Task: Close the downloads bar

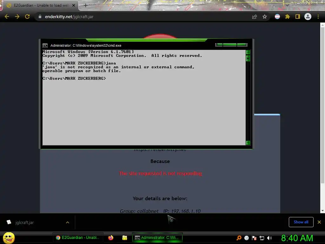Action: coord(319,222)
